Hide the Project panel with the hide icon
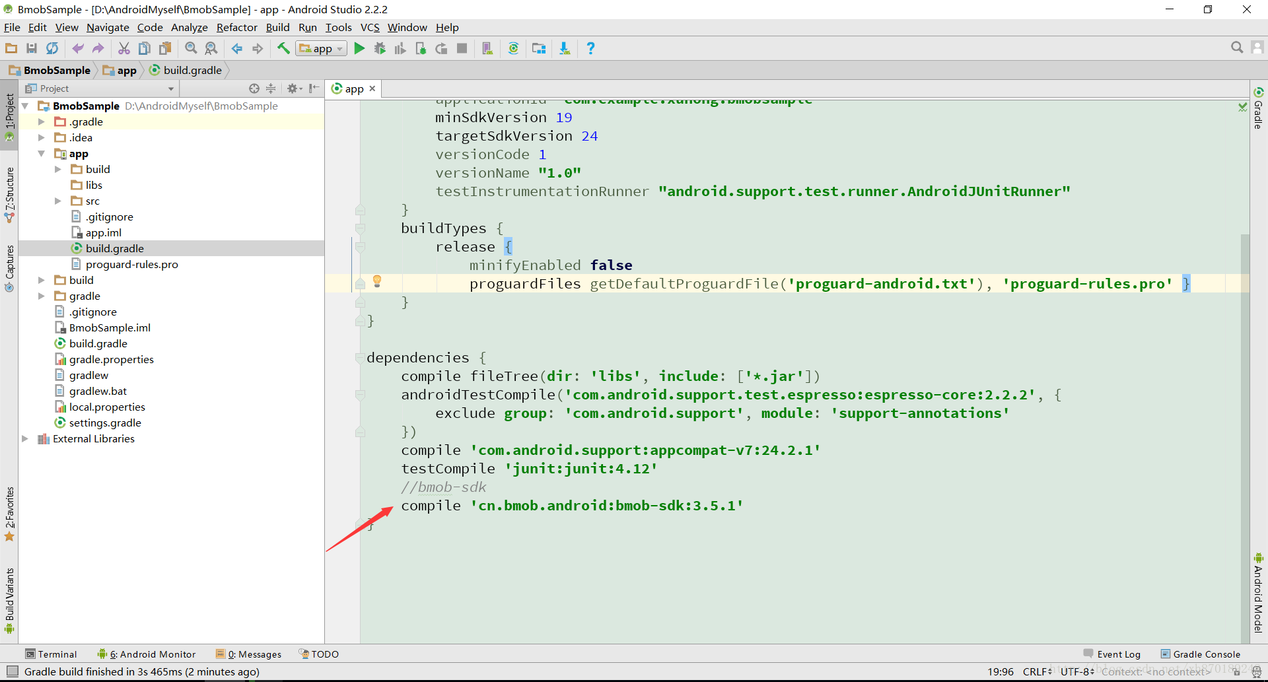Viewport: 1268px width, 682px height. [314, 88]
